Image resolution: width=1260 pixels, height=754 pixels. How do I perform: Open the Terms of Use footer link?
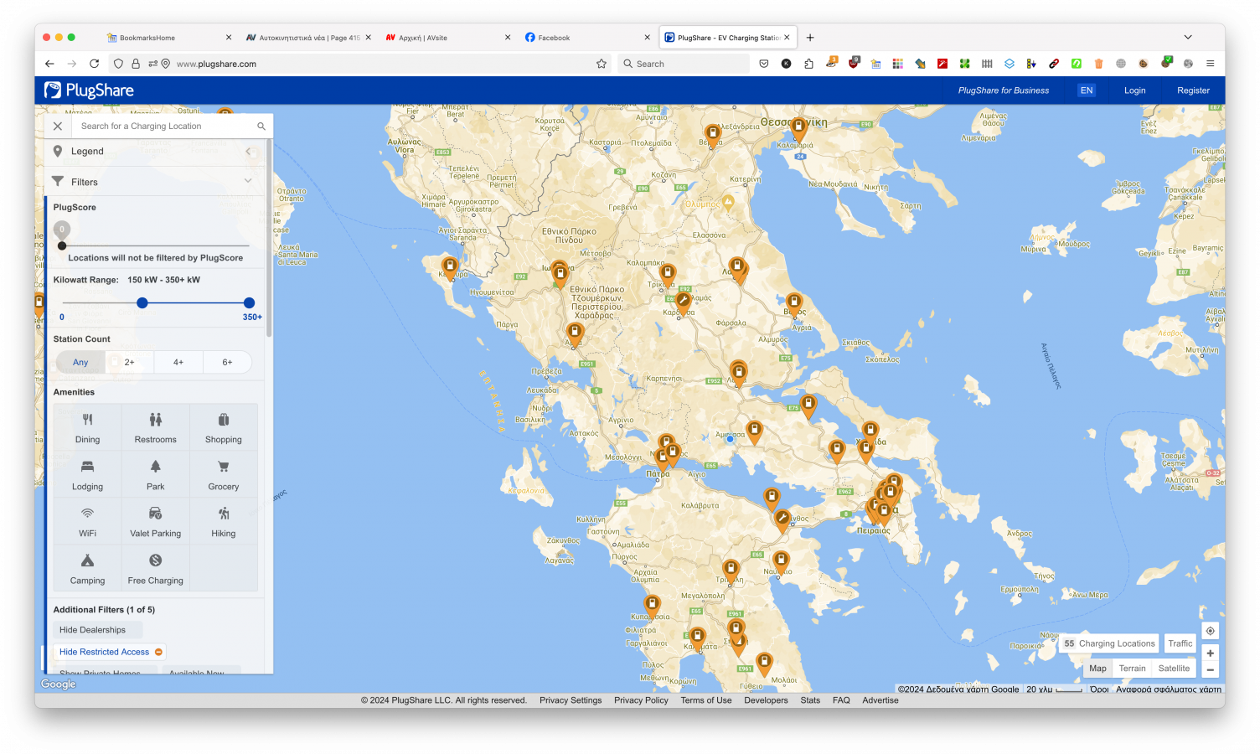click(706, 700)
